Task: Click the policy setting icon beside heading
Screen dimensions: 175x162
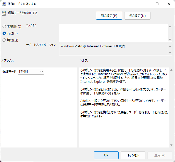Action: pyautogui.click(x=4, y=13)
